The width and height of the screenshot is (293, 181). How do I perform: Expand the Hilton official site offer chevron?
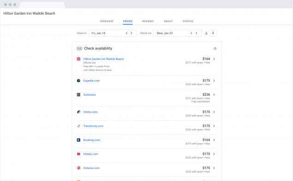point(214,59)
